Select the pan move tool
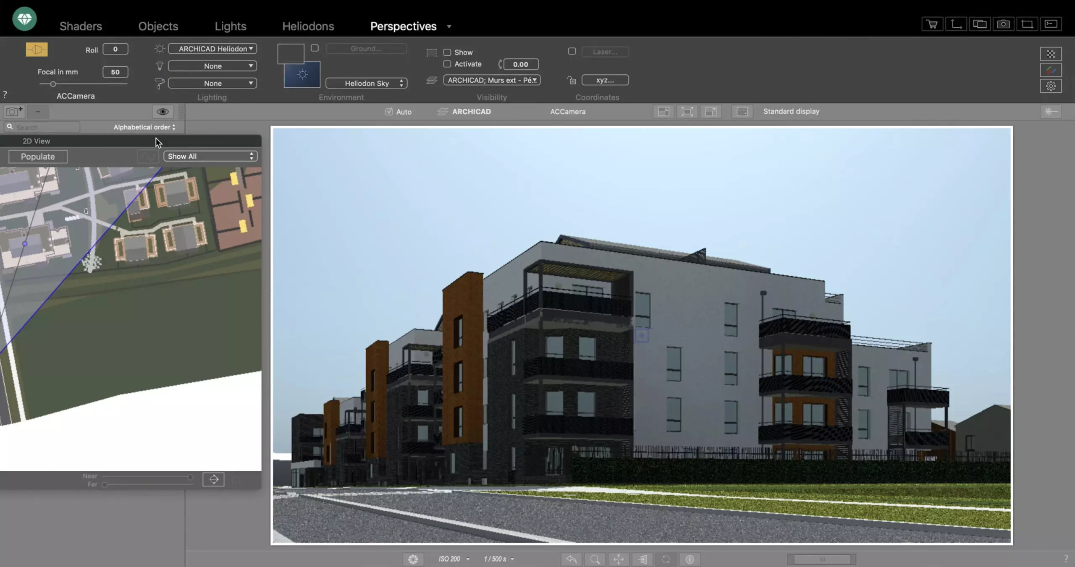The image size is (1075, 567). coord(619,559)
